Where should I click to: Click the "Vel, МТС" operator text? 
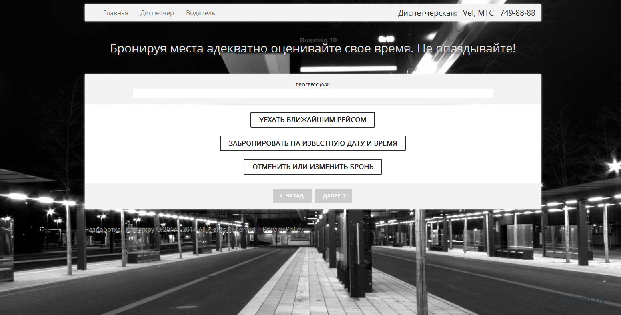click(478, 13)
